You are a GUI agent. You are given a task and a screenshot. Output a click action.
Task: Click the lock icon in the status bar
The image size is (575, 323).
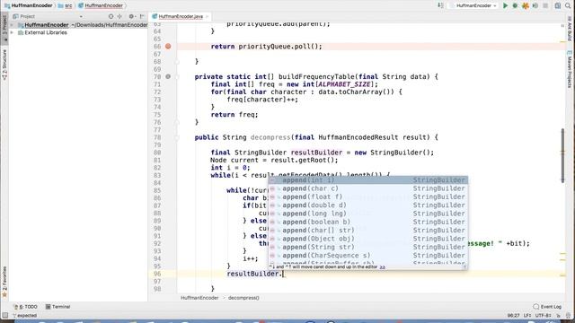pos(558,315)
